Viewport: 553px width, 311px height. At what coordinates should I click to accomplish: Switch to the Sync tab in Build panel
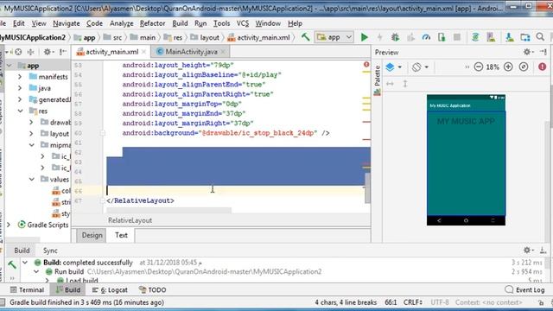(50, 251)
